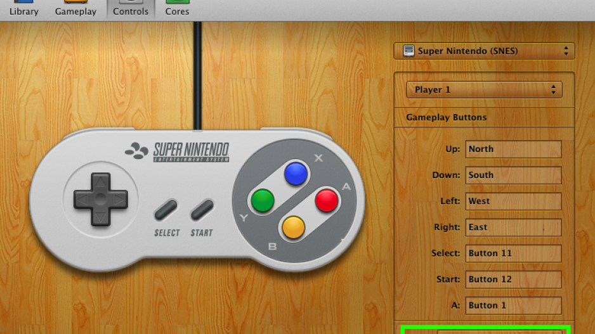
Task: Open the Cores tab
Action: (177, 9)
